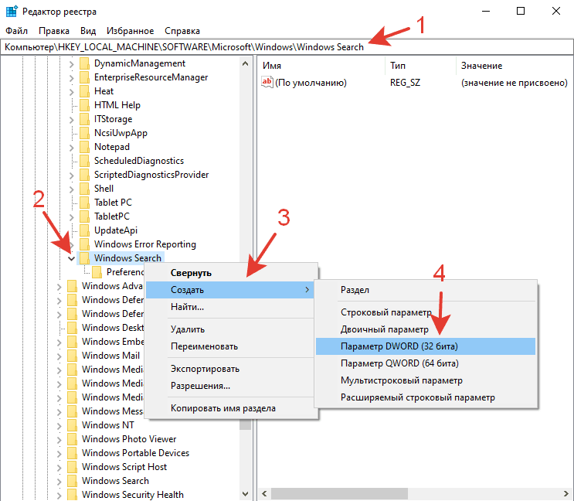This screenshot has width=574, height=501.
Task: Choose Параметр QWORD (64 бита)
Action: click(x=426, y=363)
